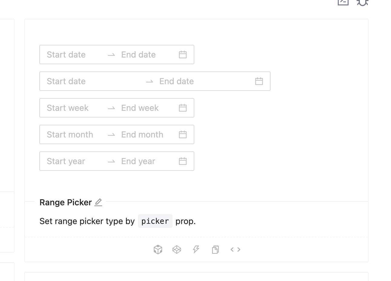Click calendar icon on the wide date range picker
This screenshot has height=281, width=391.
click(259, 81)
